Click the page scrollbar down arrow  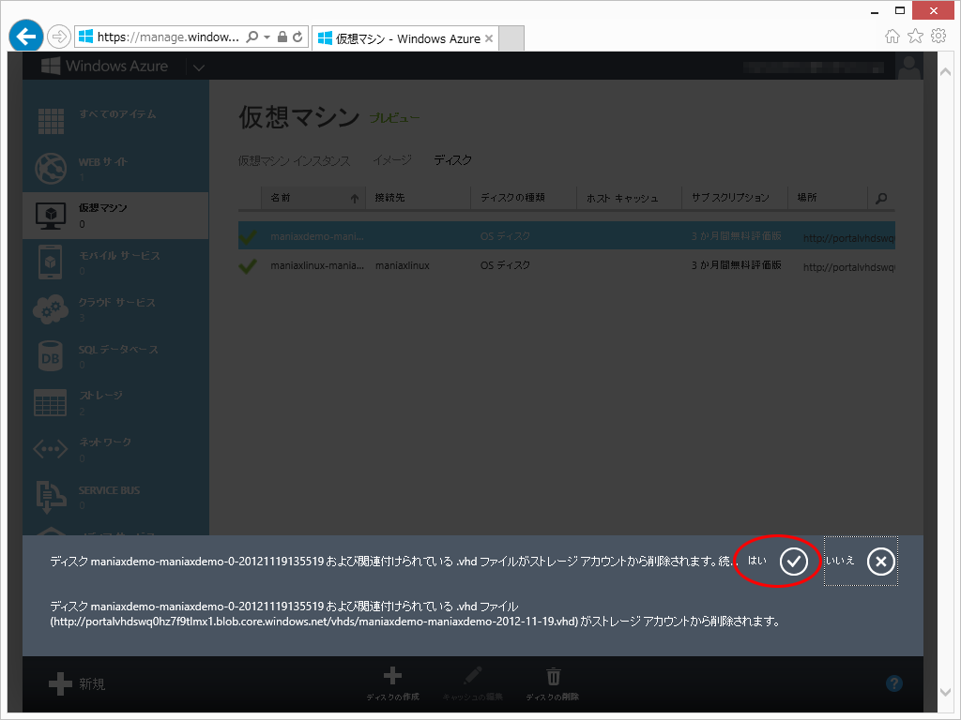coord(945,693)
